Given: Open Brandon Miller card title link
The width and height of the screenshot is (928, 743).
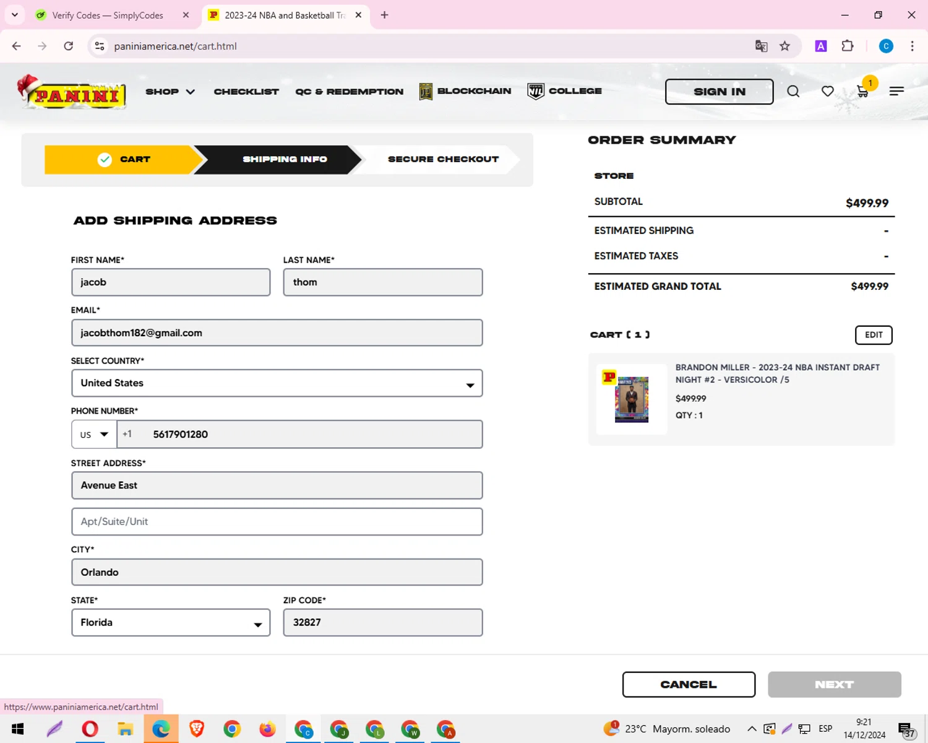Looking at the screenshot, I should pos(777,373).
